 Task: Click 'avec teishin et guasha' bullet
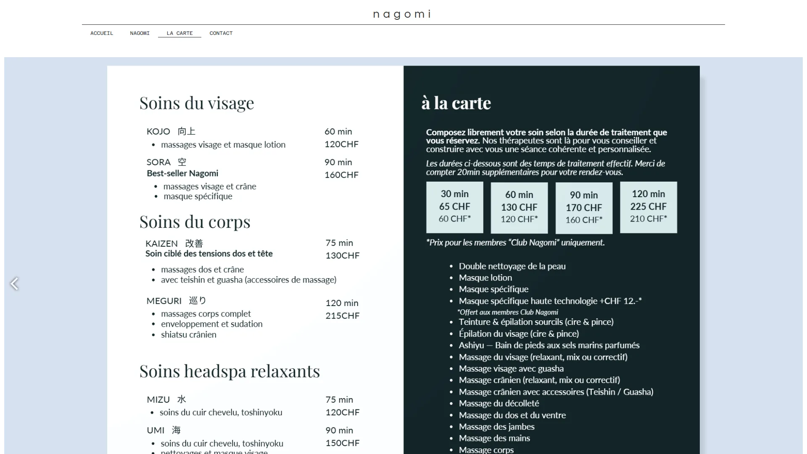point(248,280)
